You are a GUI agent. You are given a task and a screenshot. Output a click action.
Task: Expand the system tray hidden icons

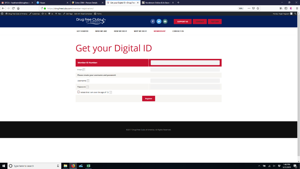click(x=259, y=166)
